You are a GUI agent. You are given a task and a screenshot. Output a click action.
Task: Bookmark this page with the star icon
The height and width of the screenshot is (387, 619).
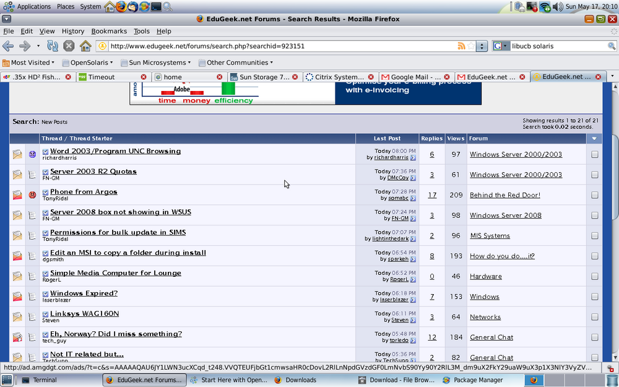471,46
